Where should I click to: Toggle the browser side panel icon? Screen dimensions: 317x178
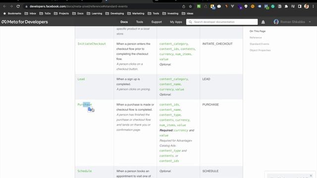coord(300,6)
